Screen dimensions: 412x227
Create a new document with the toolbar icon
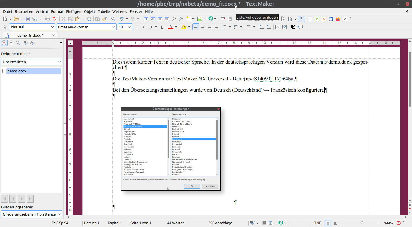(x=5, y=19)
